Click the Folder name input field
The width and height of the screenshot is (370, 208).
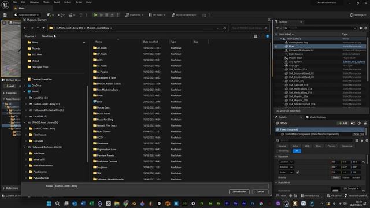point(161,186)
